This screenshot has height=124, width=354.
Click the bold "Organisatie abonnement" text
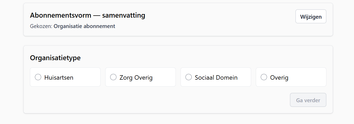[x=84, y=26]
